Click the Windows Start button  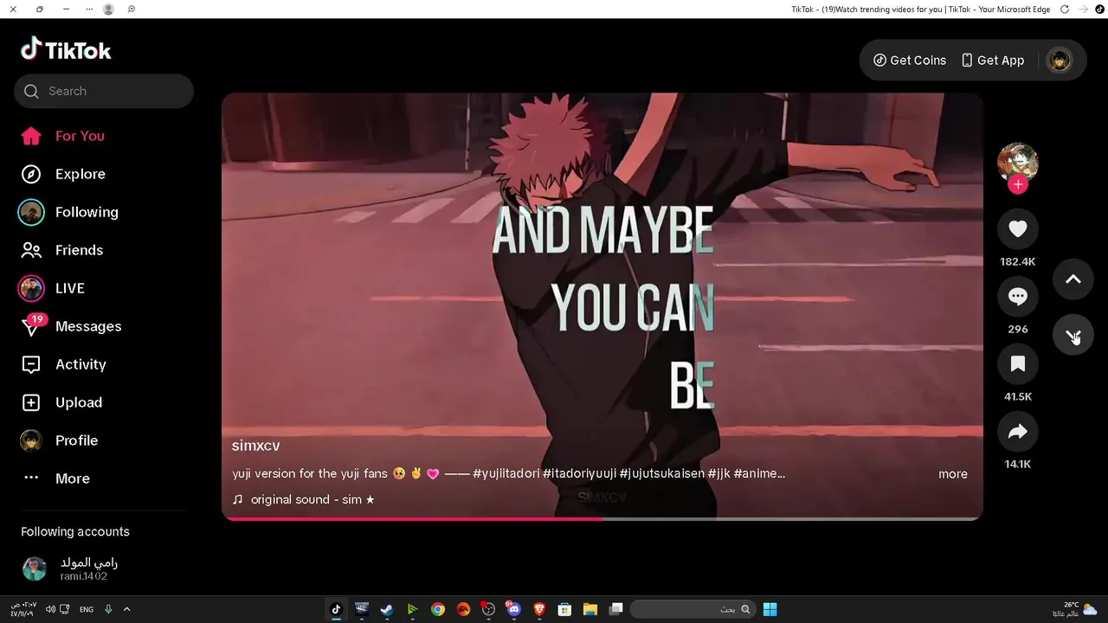(x=770, y=609)
